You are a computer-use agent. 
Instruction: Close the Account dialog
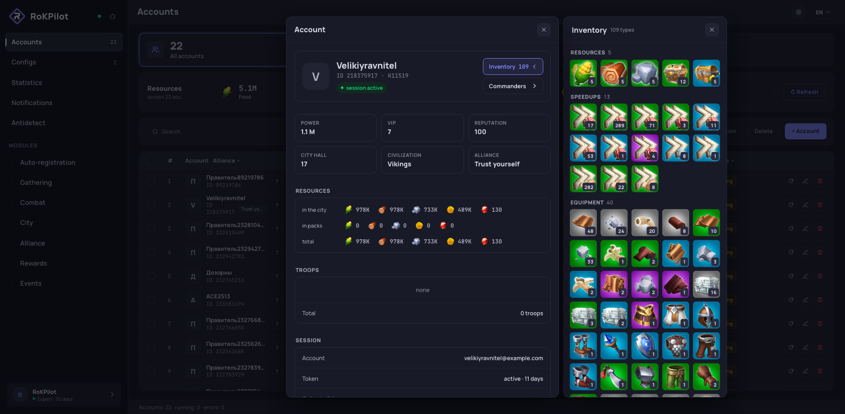(x=544, y=30)
